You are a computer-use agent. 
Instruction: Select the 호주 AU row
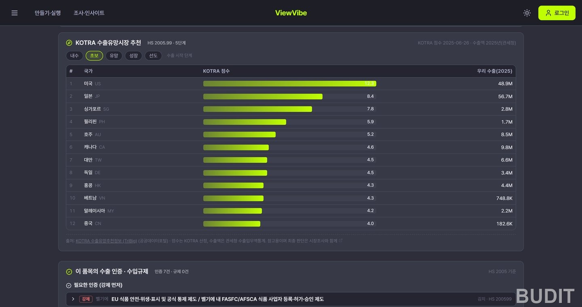click(291, 135)
